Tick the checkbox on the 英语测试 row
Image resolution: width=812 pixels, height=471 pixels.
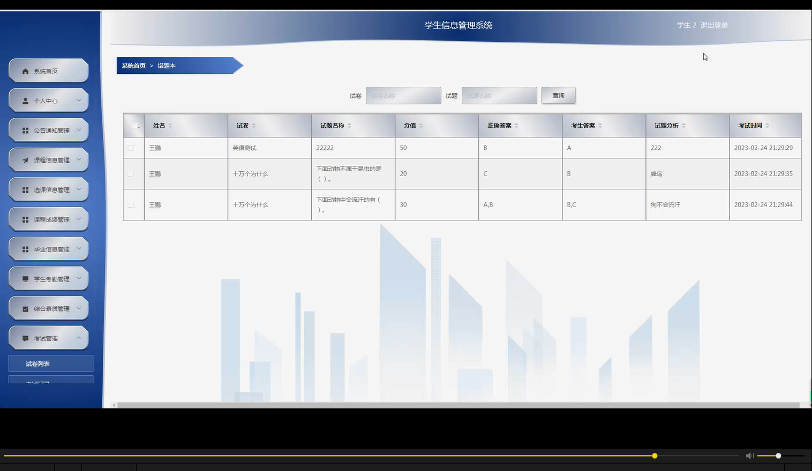[130, 148]
